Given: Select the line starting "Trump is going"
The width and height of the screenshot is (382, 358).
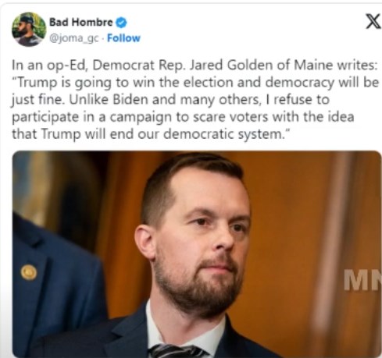Looking at the screenshot, I should pyautogui.click(x=195, y=83).
